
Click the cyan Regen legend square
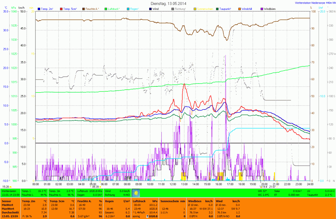tap(128, 9)
